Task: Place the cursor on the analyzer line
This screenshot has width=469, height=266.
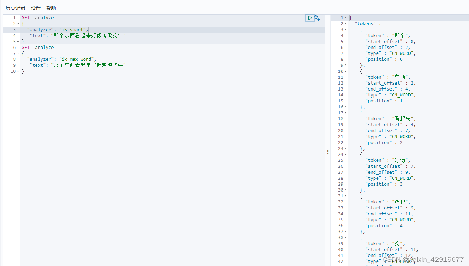Action: (56, 29)
